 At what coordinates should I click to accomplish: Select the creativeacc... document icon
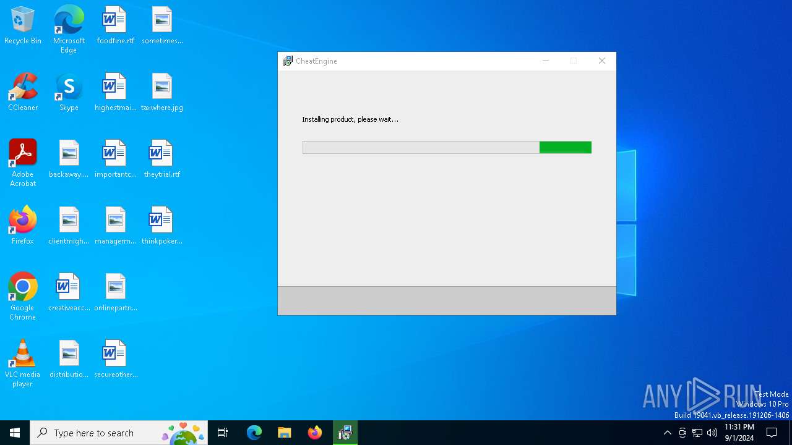[69, 293]
